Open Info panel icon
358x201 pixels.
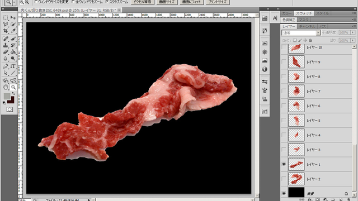tap(265, 69)
